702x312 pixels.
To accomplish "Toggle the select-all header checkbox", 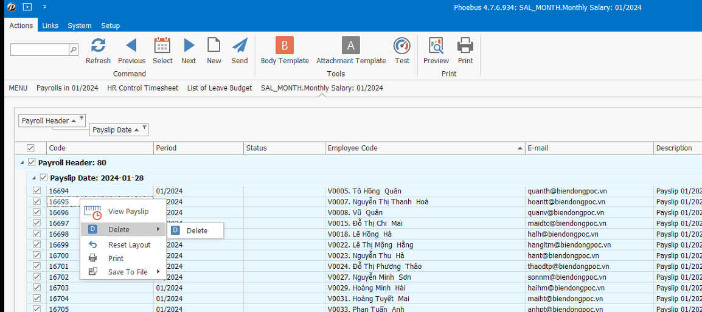I will (x=31, y=148).
